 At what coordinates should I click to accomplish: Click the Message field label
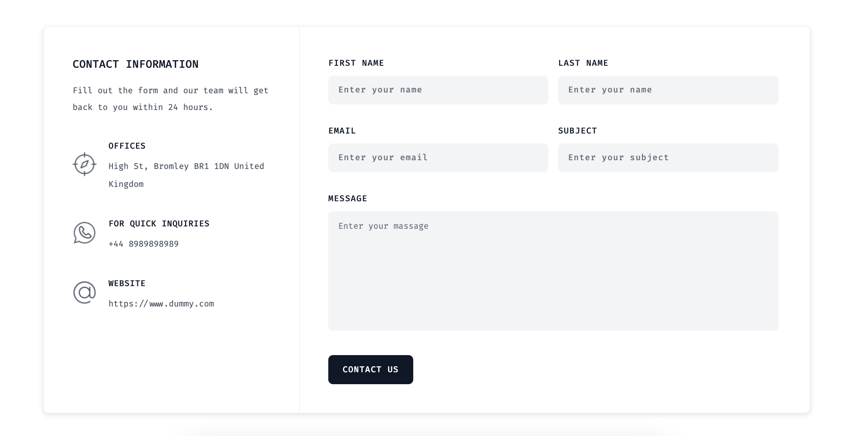tap(347, 198)
